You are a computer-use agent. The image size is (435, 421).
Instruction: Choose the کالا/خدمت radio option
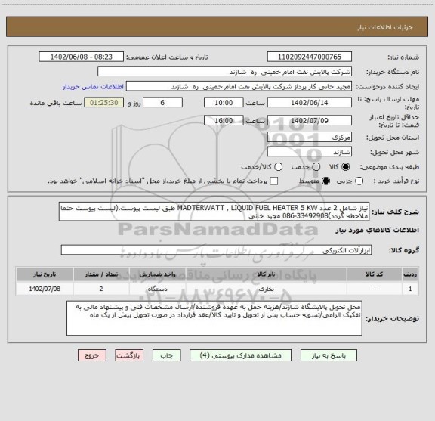[x=278, y=167]
